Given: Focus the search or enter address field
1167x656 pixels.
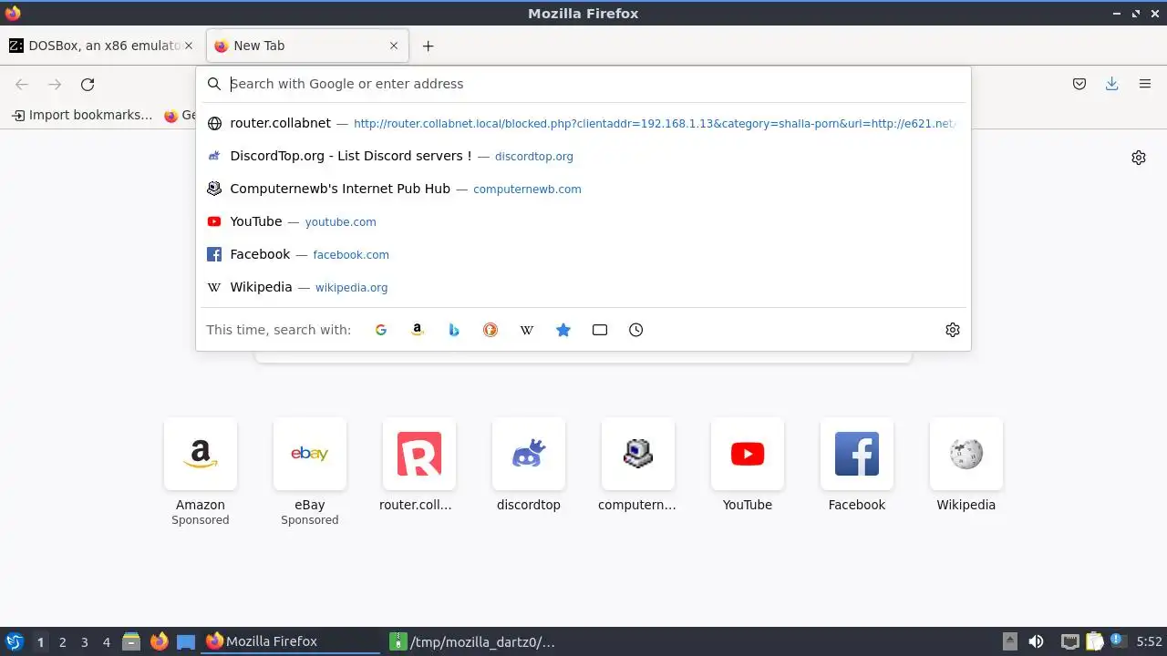Looking at the screenshot, I should [x=583, y=84].
